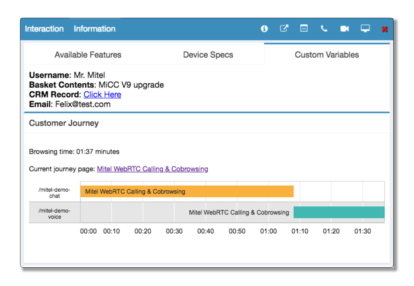Click the teal mitel-demo-voice timeline bar

(339, 212)
